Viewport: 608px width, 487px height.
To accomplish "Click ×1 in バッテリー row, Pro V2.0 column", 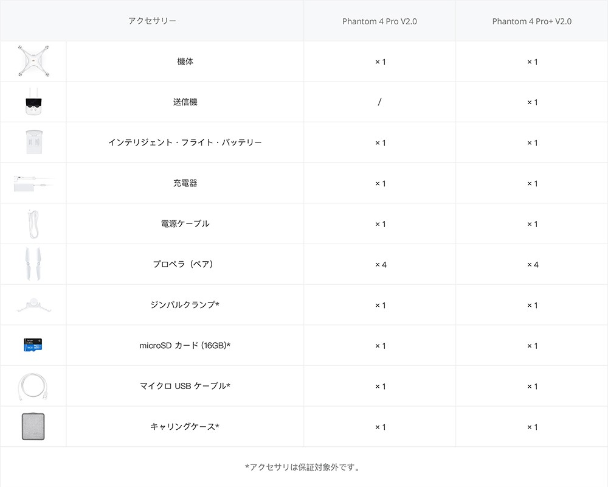I will tap(380, 143).
